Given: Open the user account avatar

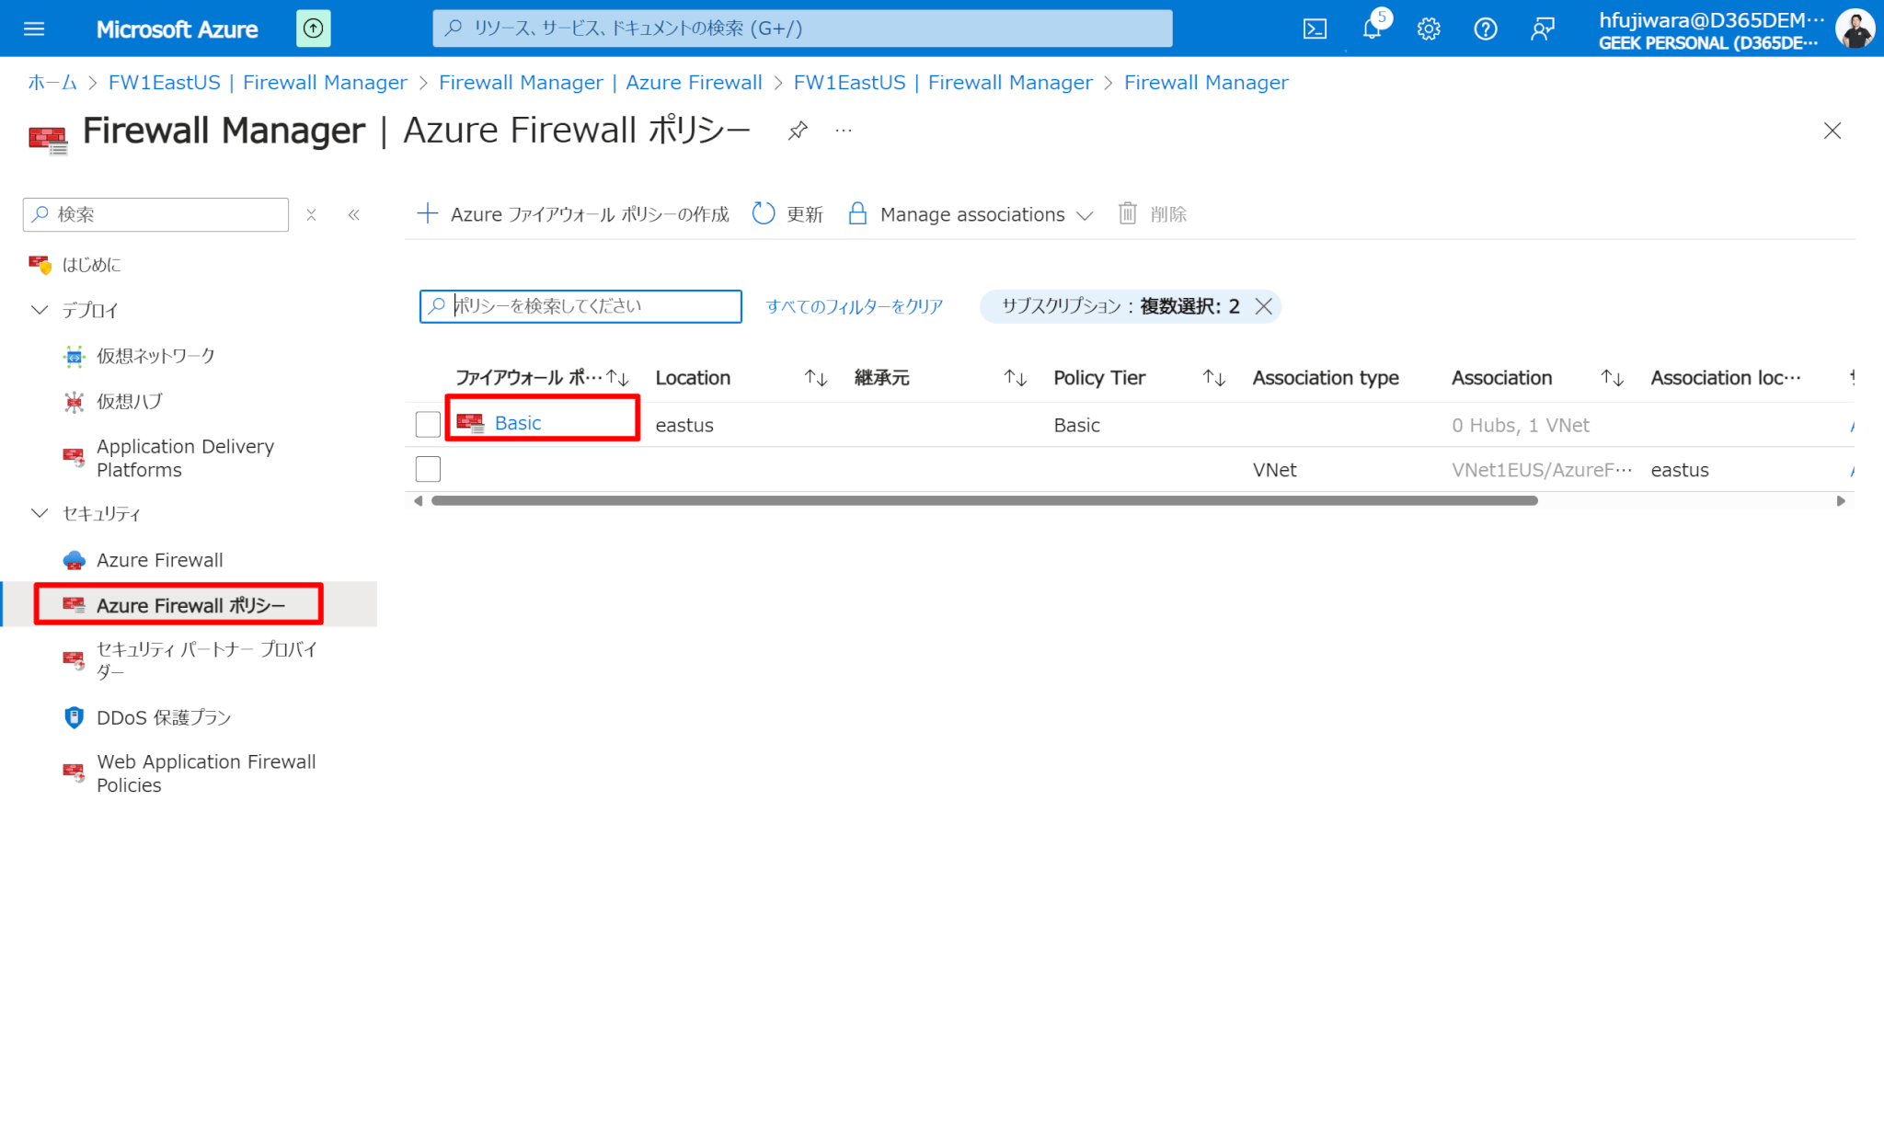Looking at the screenshot, I should coord(1855,29).
